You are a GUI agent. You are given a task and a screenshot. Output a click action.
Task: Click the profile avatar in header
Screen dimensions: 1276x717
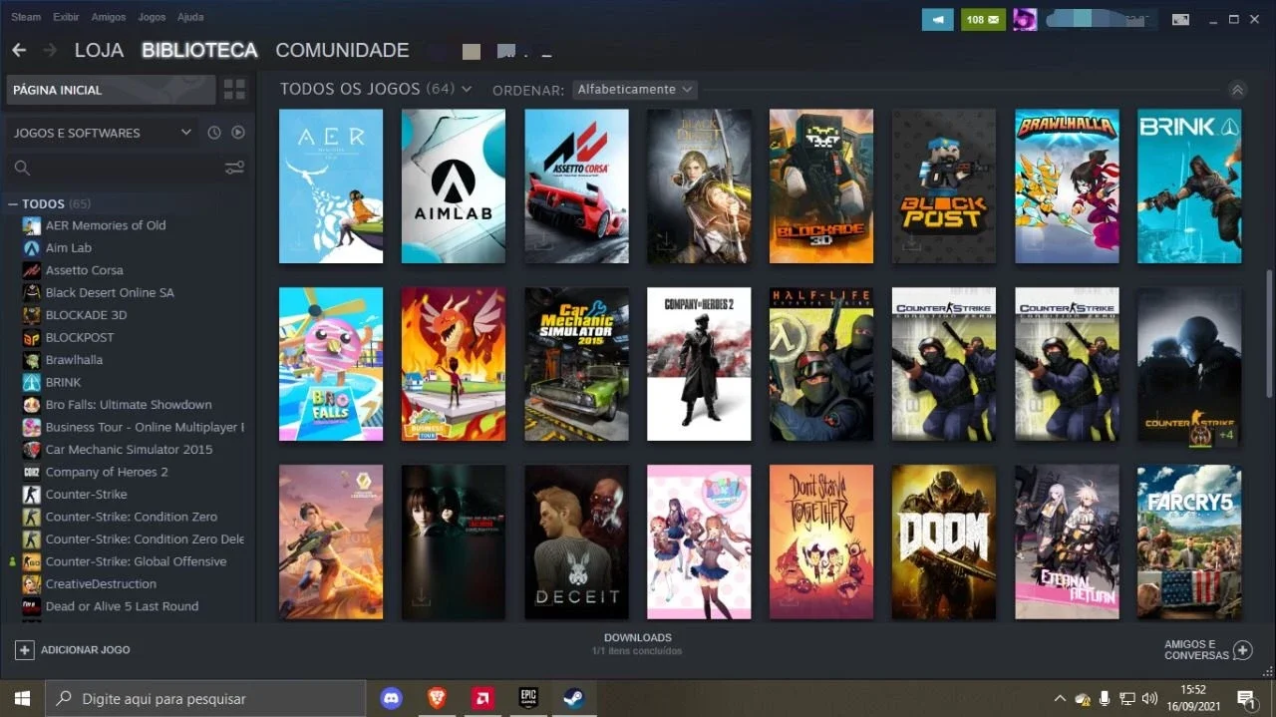pyautogui.click(x=1025, y=19)
